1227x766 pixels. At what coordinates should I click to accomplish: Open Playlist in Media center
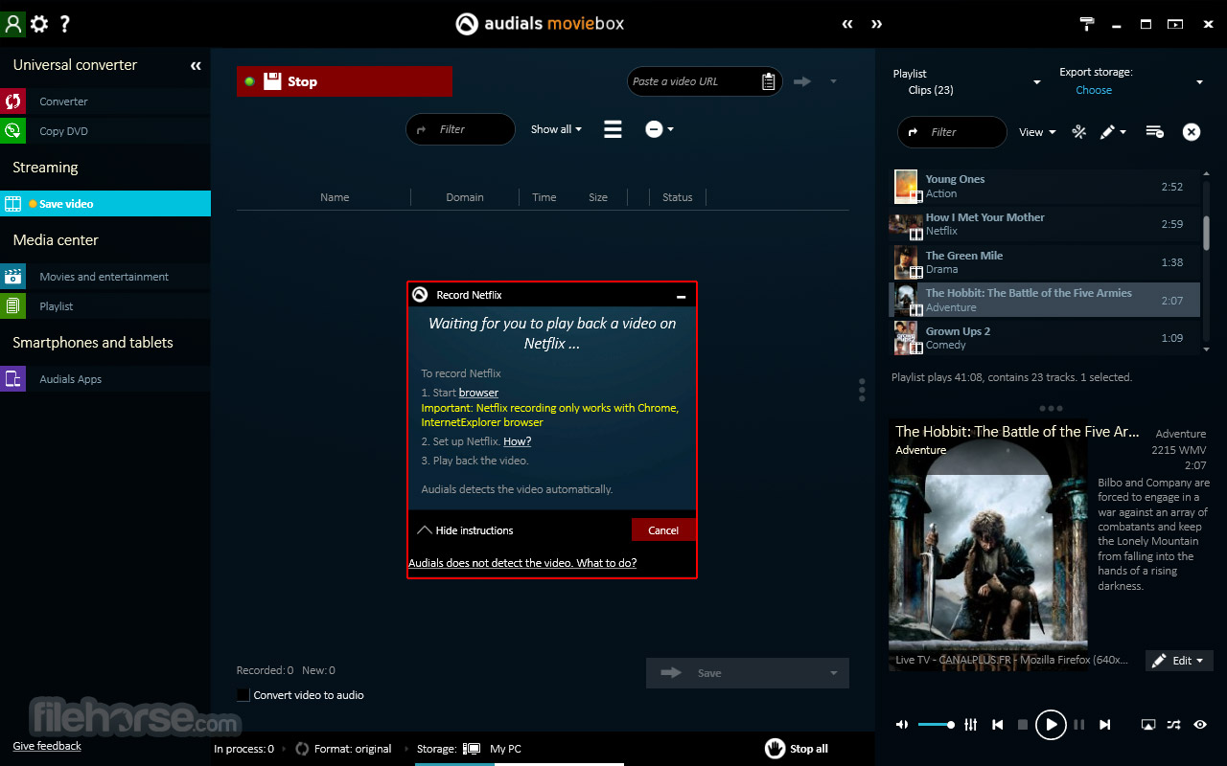point(105,306)
